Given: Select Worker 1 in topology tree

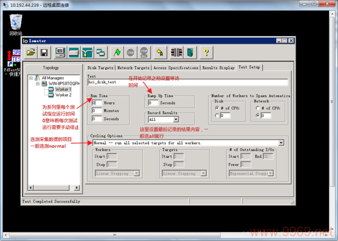Looking at the screenshot, I should coord(63,89).
